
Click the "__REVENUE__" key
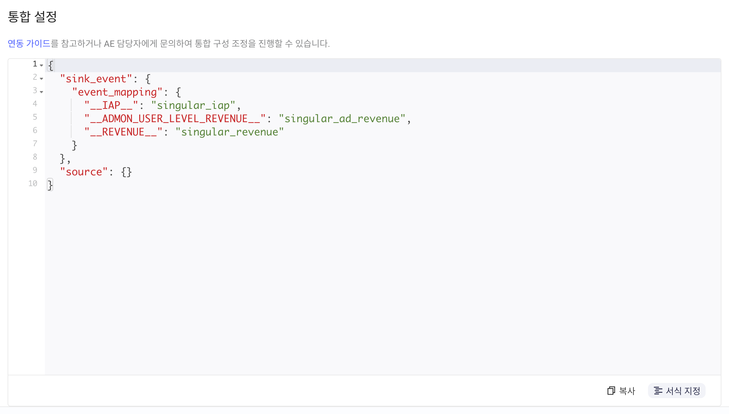(123, 132)
